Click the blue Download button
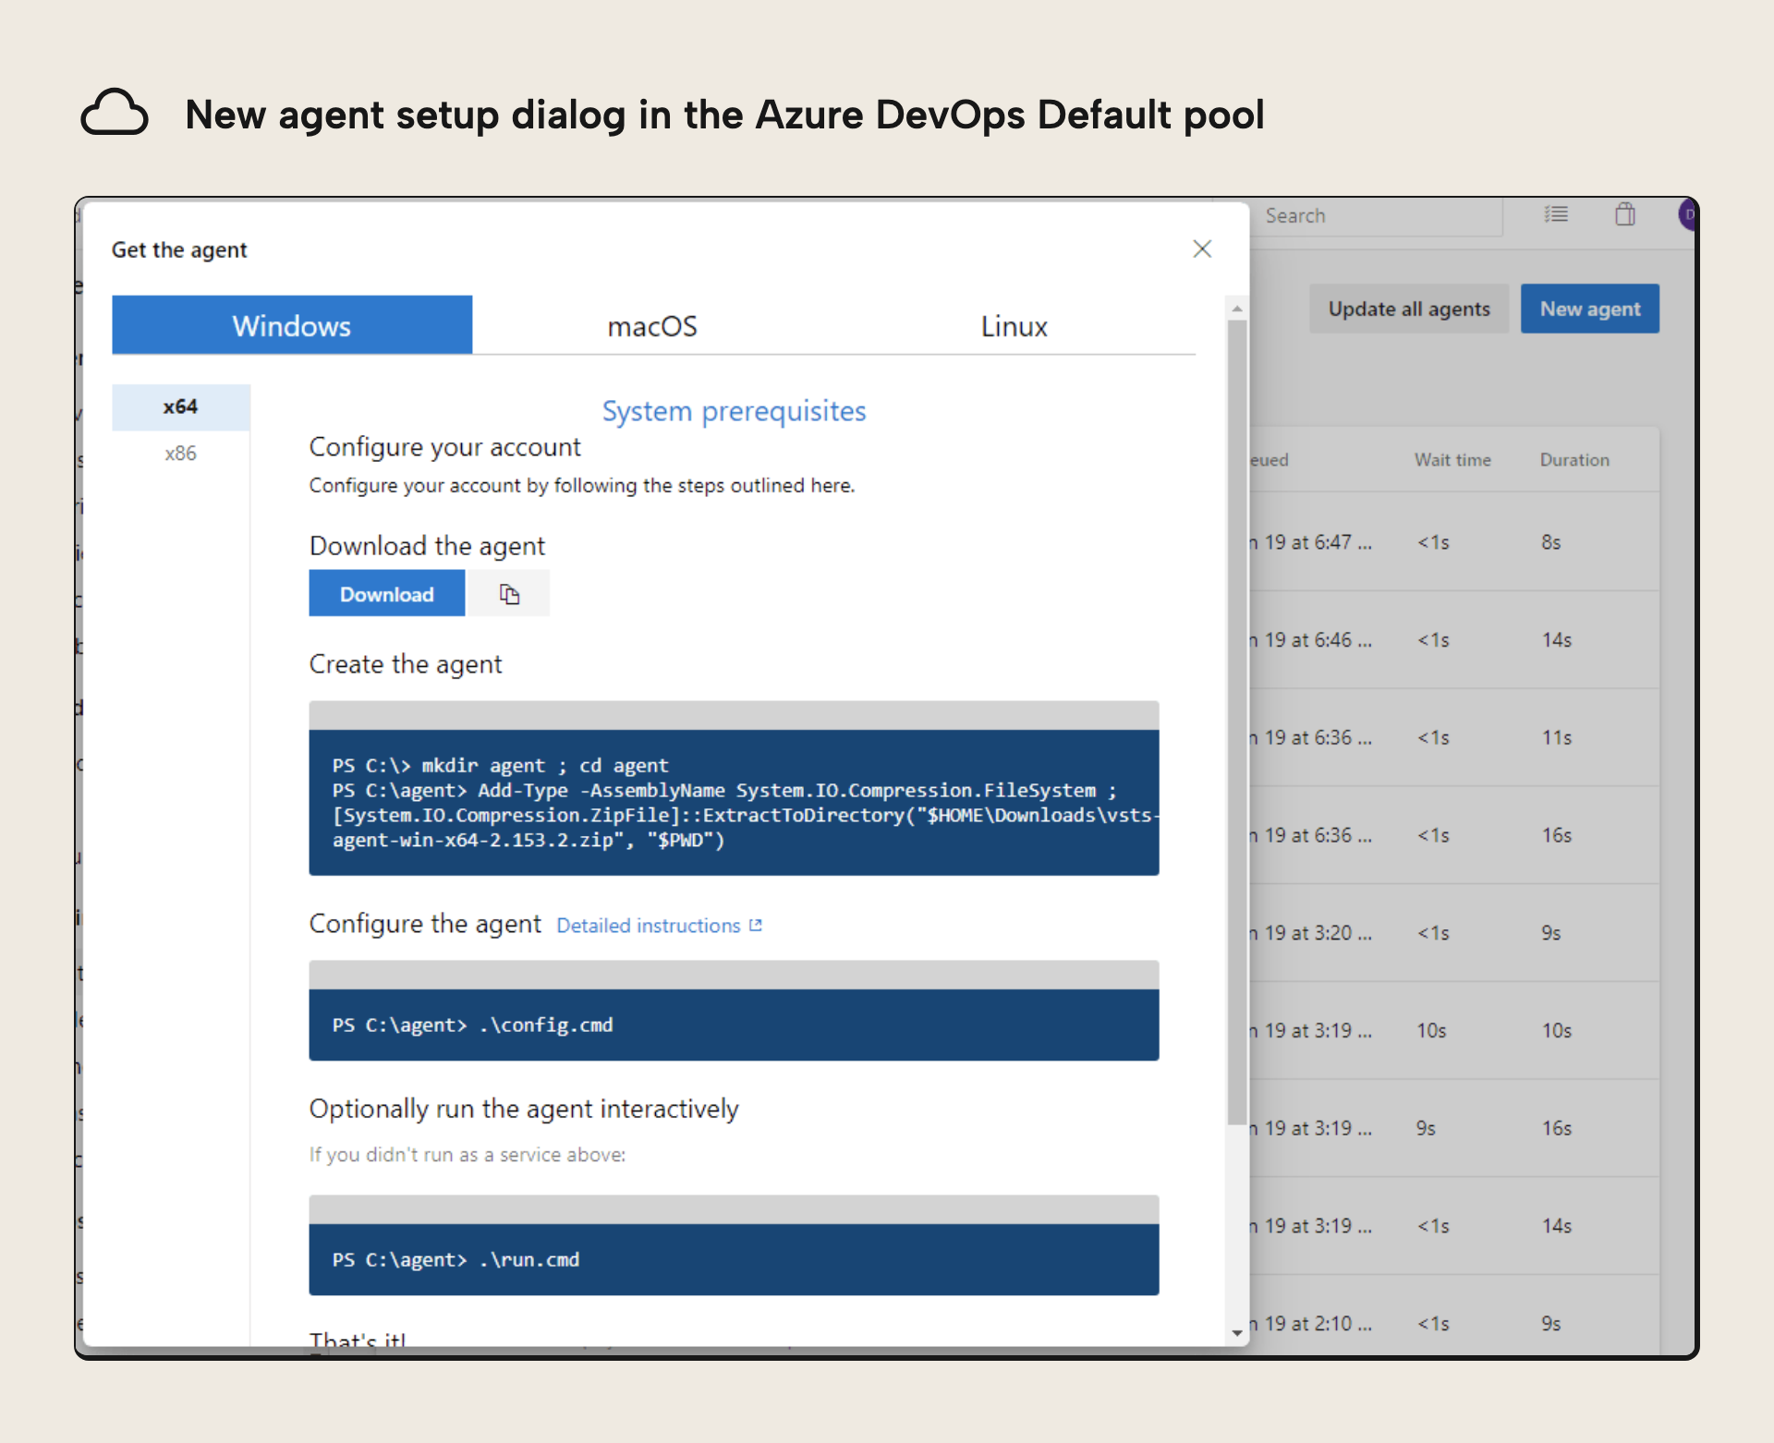This screenshot has height=1443, width=1774. tap(386, 593)
